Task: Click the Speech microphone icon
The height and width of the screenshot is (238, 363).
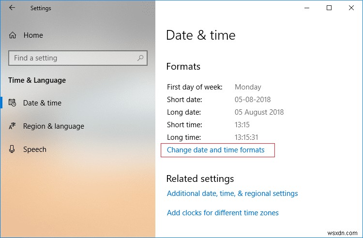Action: tap(13, 149)
